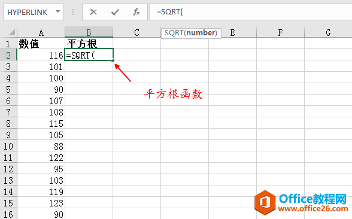
Task: Select column B header
Action: pyautogui.click(x=89, y=32)
